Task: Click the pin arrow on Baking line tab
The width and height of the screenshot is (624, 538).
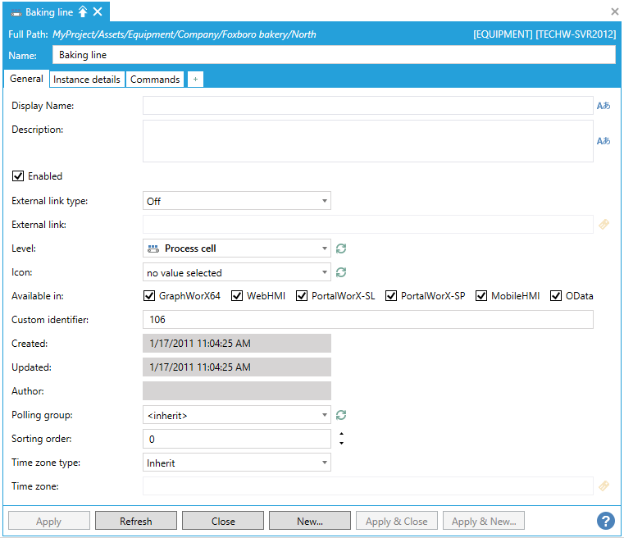Action: (x=83, y=11)
